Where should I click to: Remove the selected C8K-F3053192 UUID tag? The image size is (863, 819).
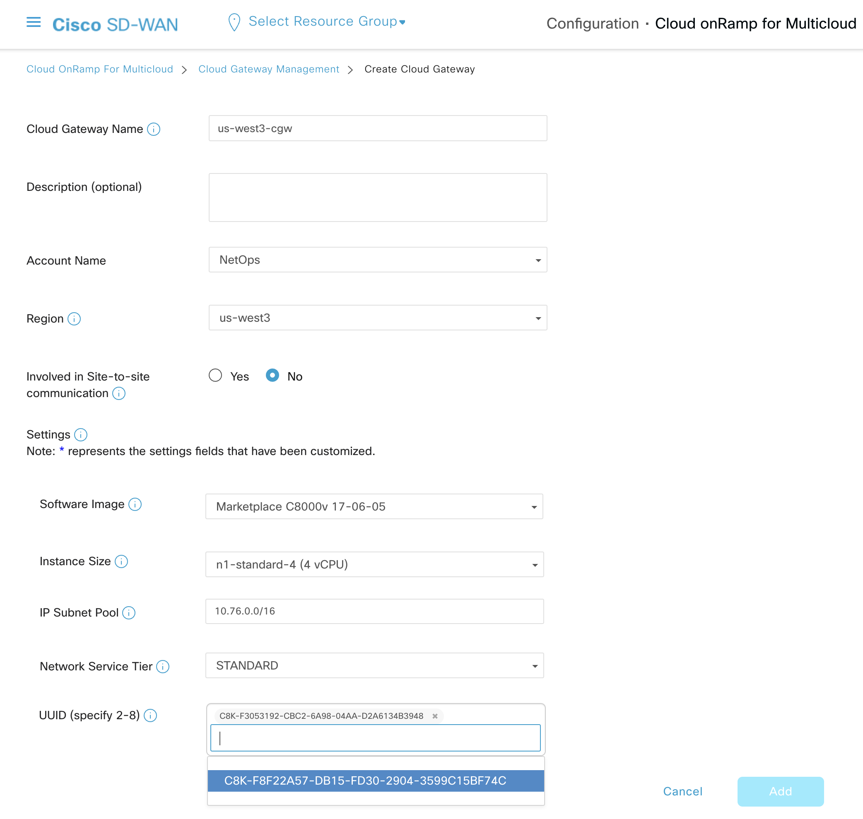pyautogui.click(x=435, y=716)
